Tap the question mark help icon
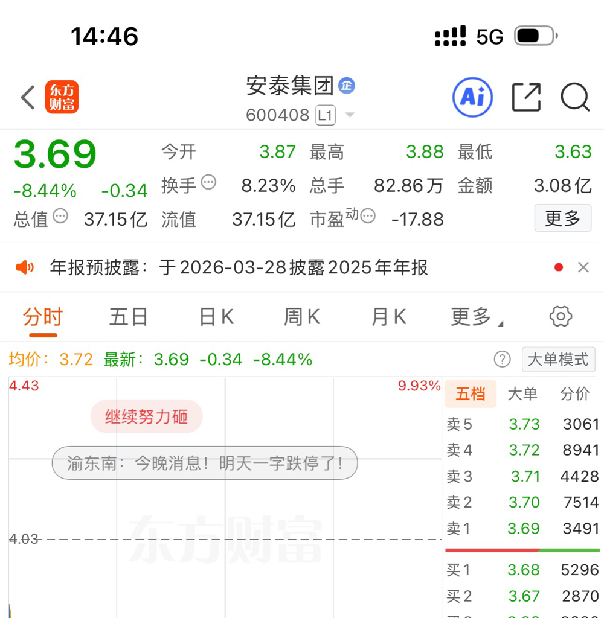Screen dimensions: 604x618 pos(502,360)
